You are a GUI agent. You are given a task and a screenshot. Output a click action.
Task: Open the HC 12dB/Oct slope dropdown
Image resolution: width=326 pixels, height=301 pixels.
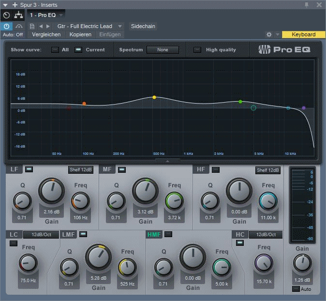(266, 235)
